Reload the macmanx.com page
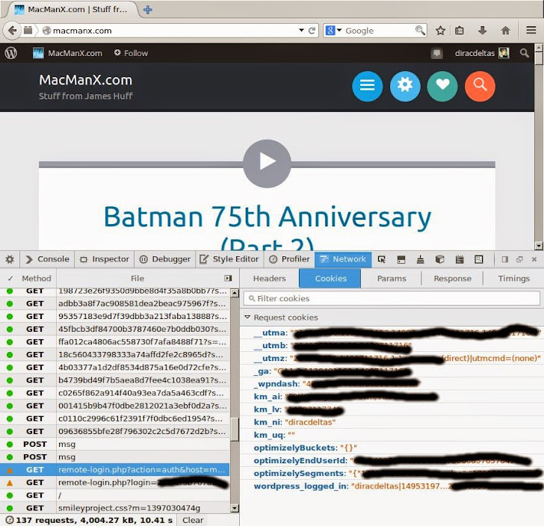544x526 pixels. click(312, 31)
